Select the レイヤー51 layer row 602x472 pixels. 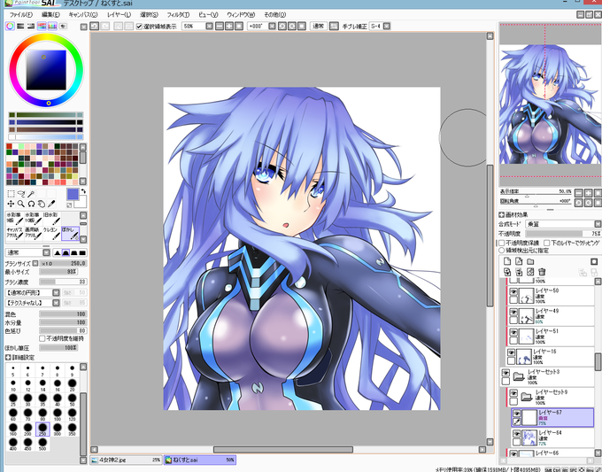(551, 336)
